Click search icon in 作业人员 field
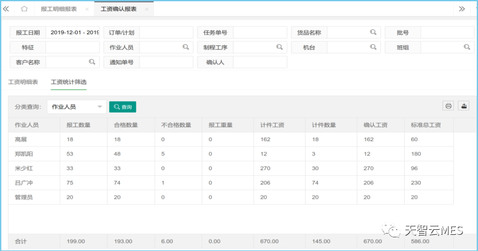Viewport: 478px width, 251px height. [x=186, y=47]
